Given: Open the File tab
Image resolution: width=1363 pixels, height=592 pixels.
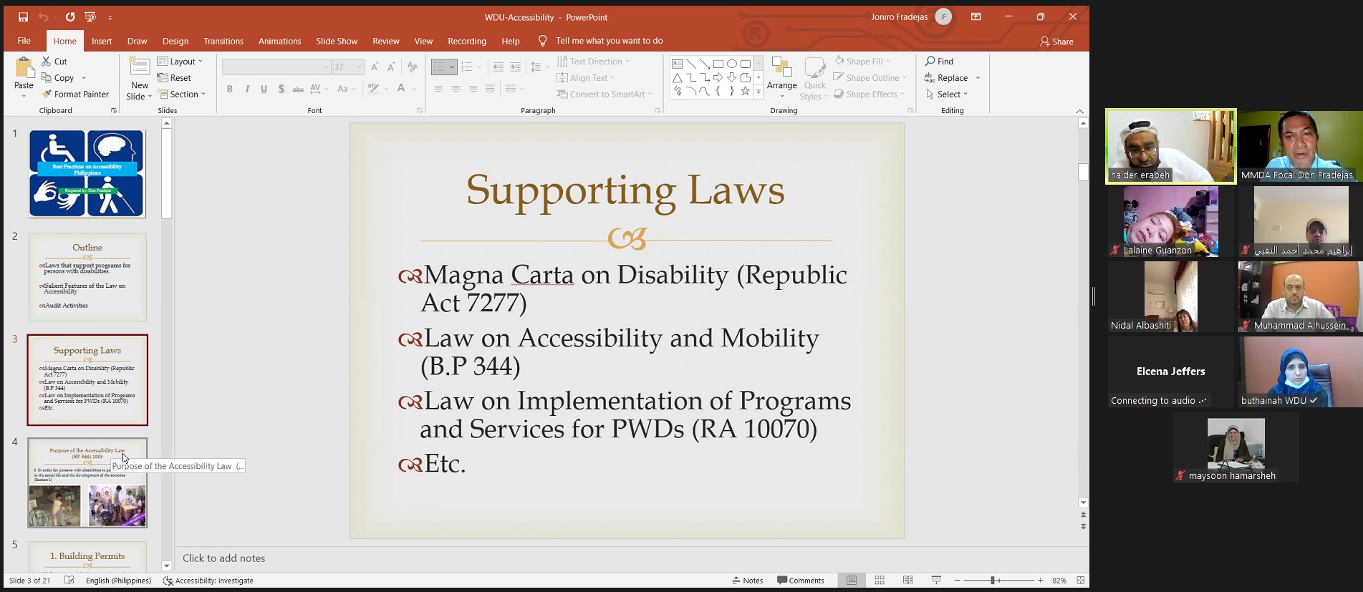Looking at the screenshot, I should (x=24, y=41).
